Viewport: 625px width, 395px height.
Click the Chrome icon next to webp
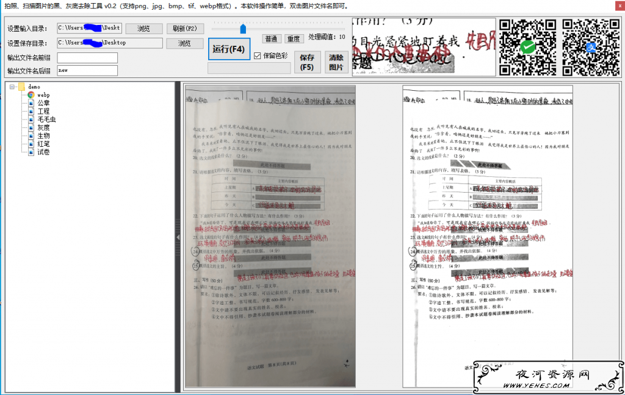31,94
